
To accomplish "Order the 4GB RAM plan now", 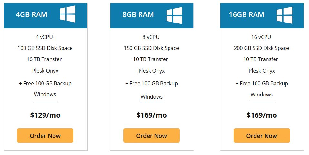I will [45, 135].
